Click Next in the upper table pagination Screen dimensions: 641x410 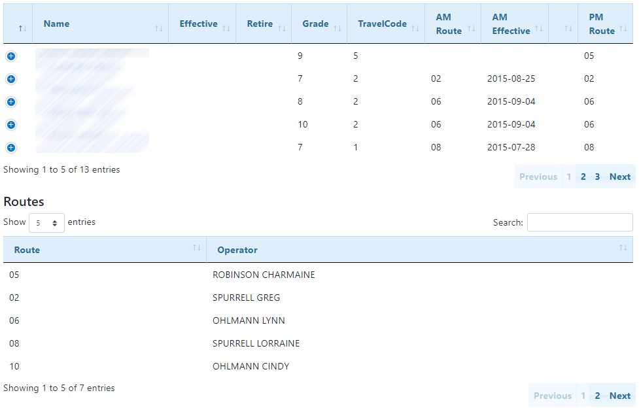619,177
